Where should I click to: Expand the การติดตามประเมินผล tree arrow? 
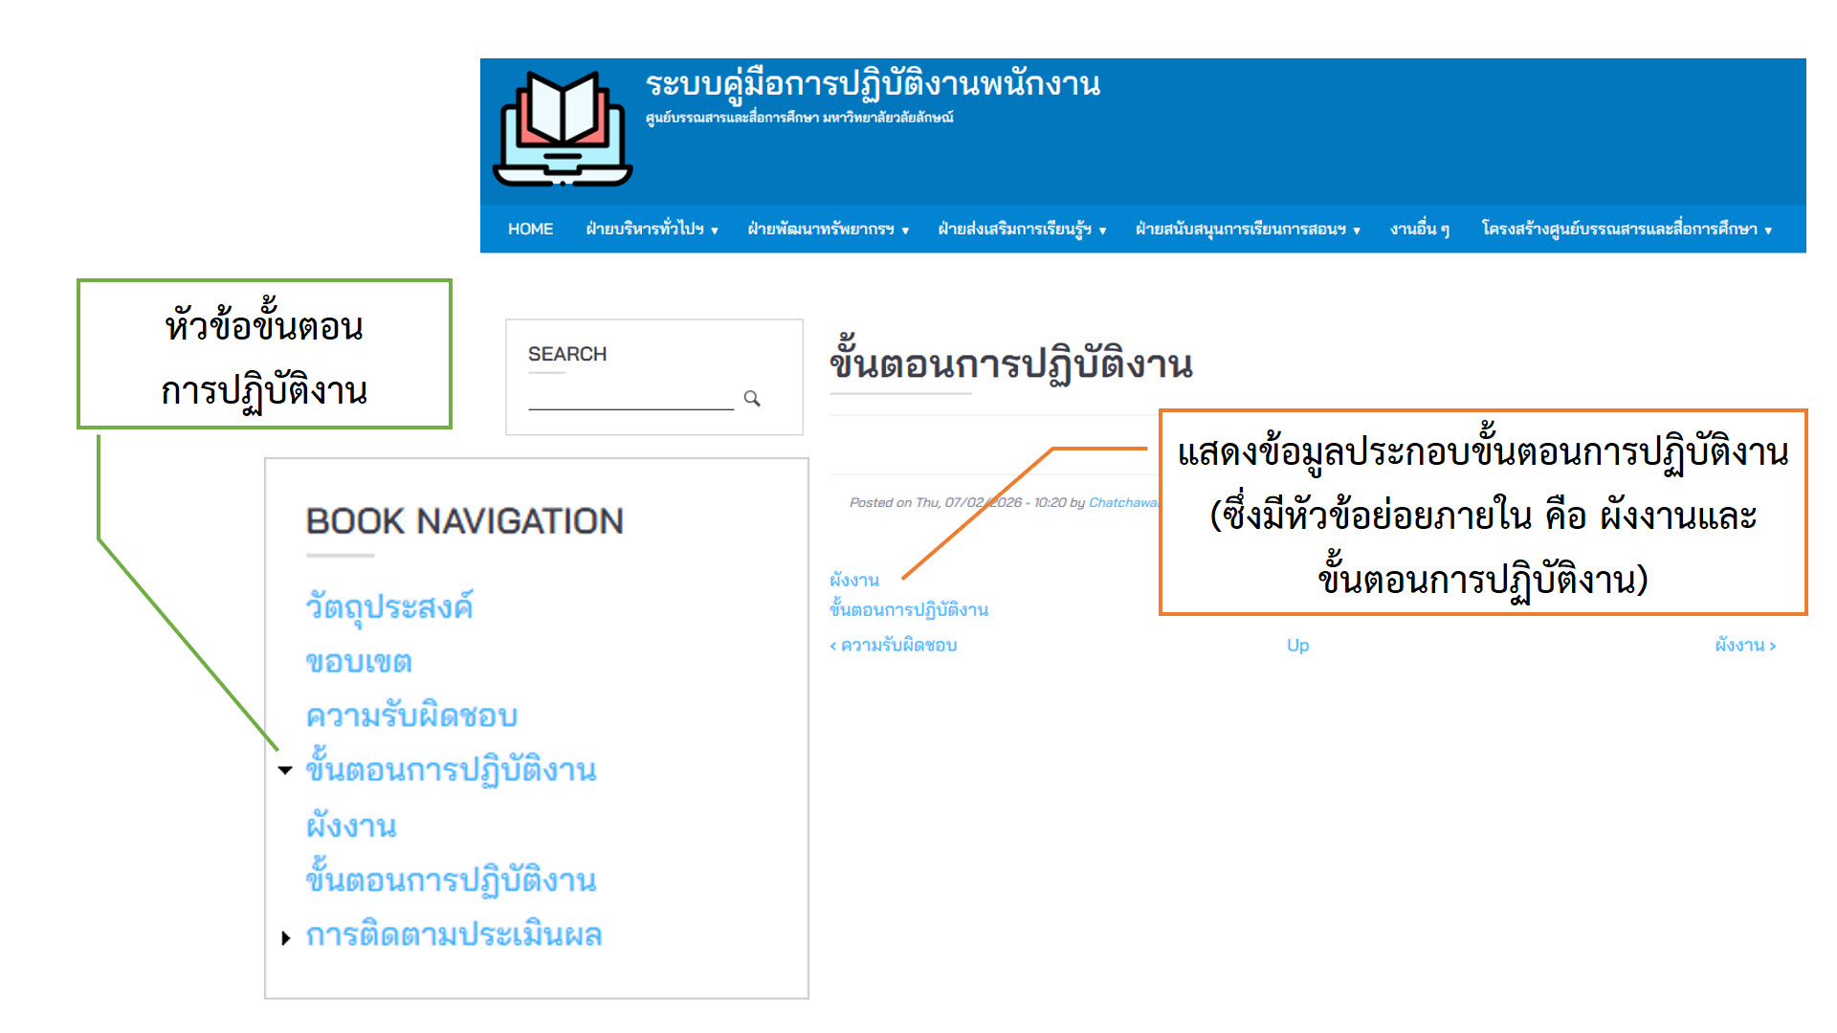click(x=285, y=938)
